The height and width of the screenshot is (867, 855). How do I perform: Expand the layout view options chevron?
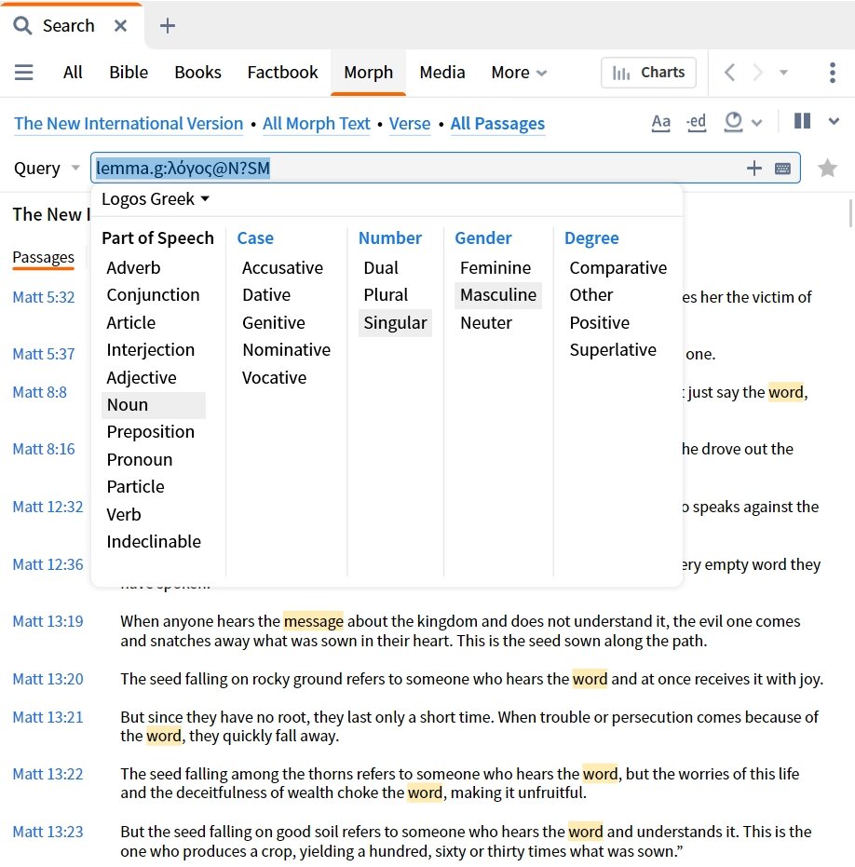pyautogui.click(x=834, y=122)
